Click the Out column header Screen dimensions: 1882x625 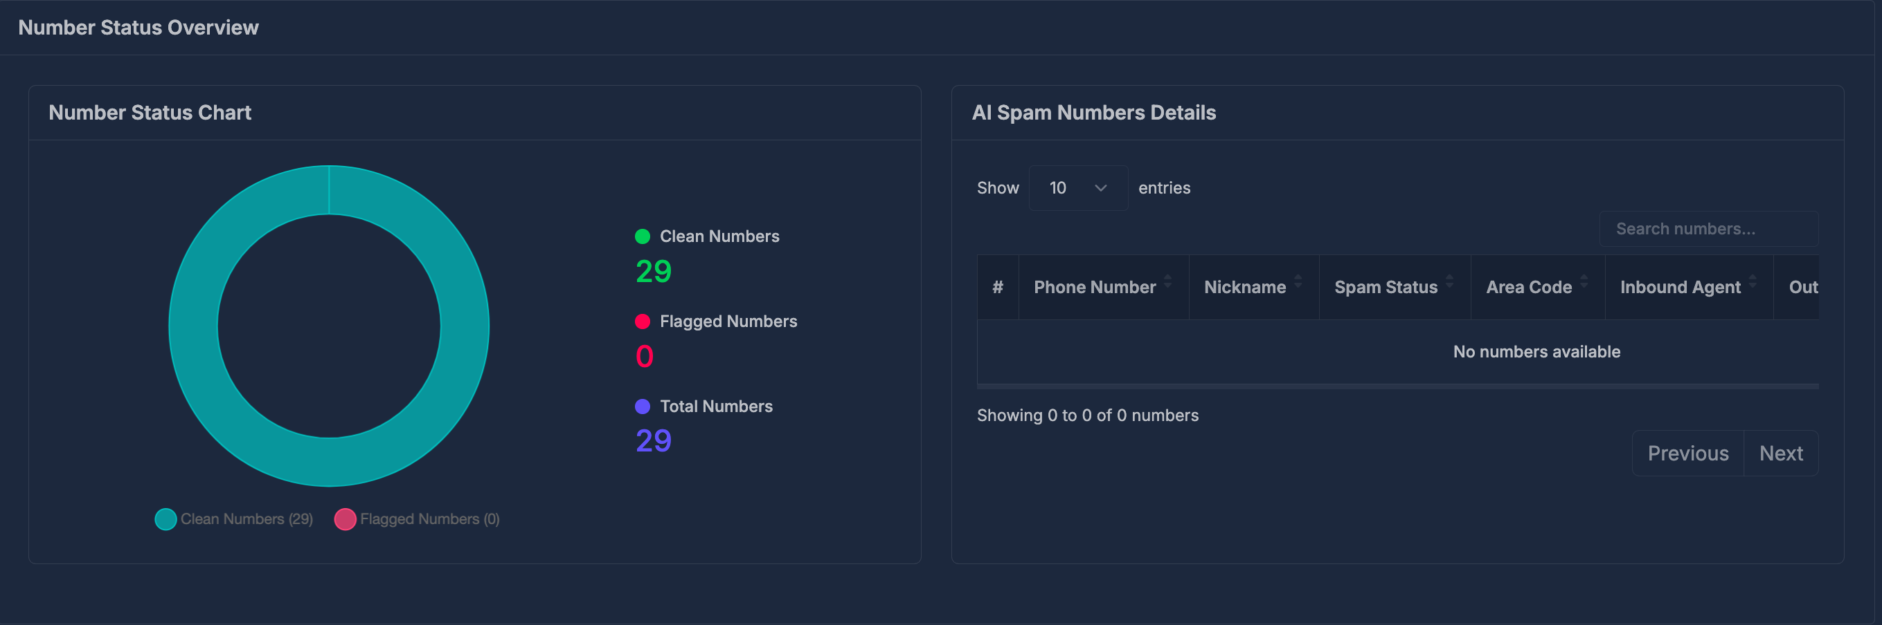[x=1803, y=287]
